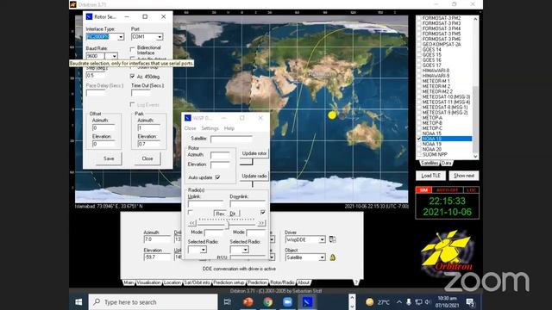Open the notification center icon

470,302
